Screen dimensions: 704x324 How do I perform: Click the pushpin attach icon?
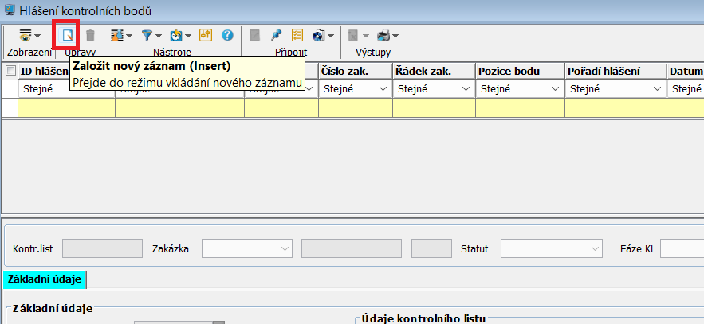(x=276, y=35)
